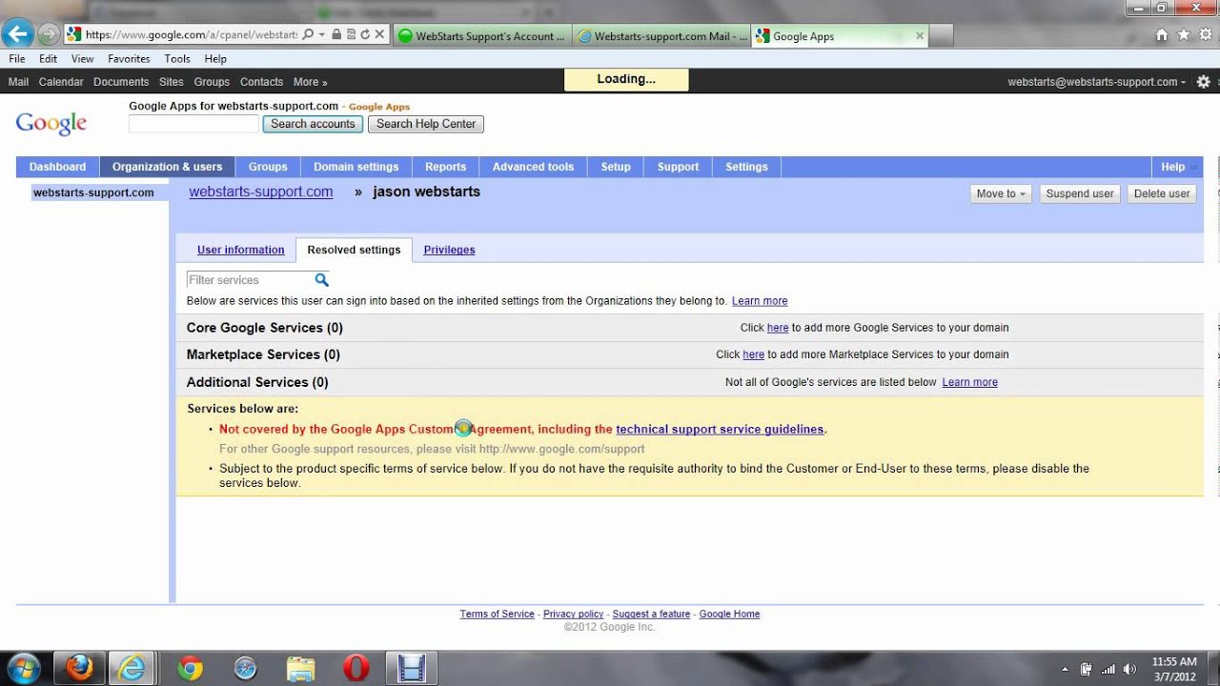Open Calendar in the Google bar

(61, 82)
